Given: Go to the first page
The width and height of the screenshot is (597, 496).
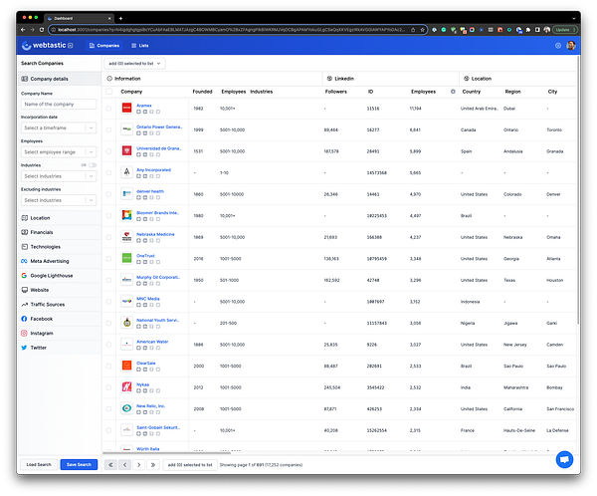Looking at the screenshot, I should (x=110, y=465).
